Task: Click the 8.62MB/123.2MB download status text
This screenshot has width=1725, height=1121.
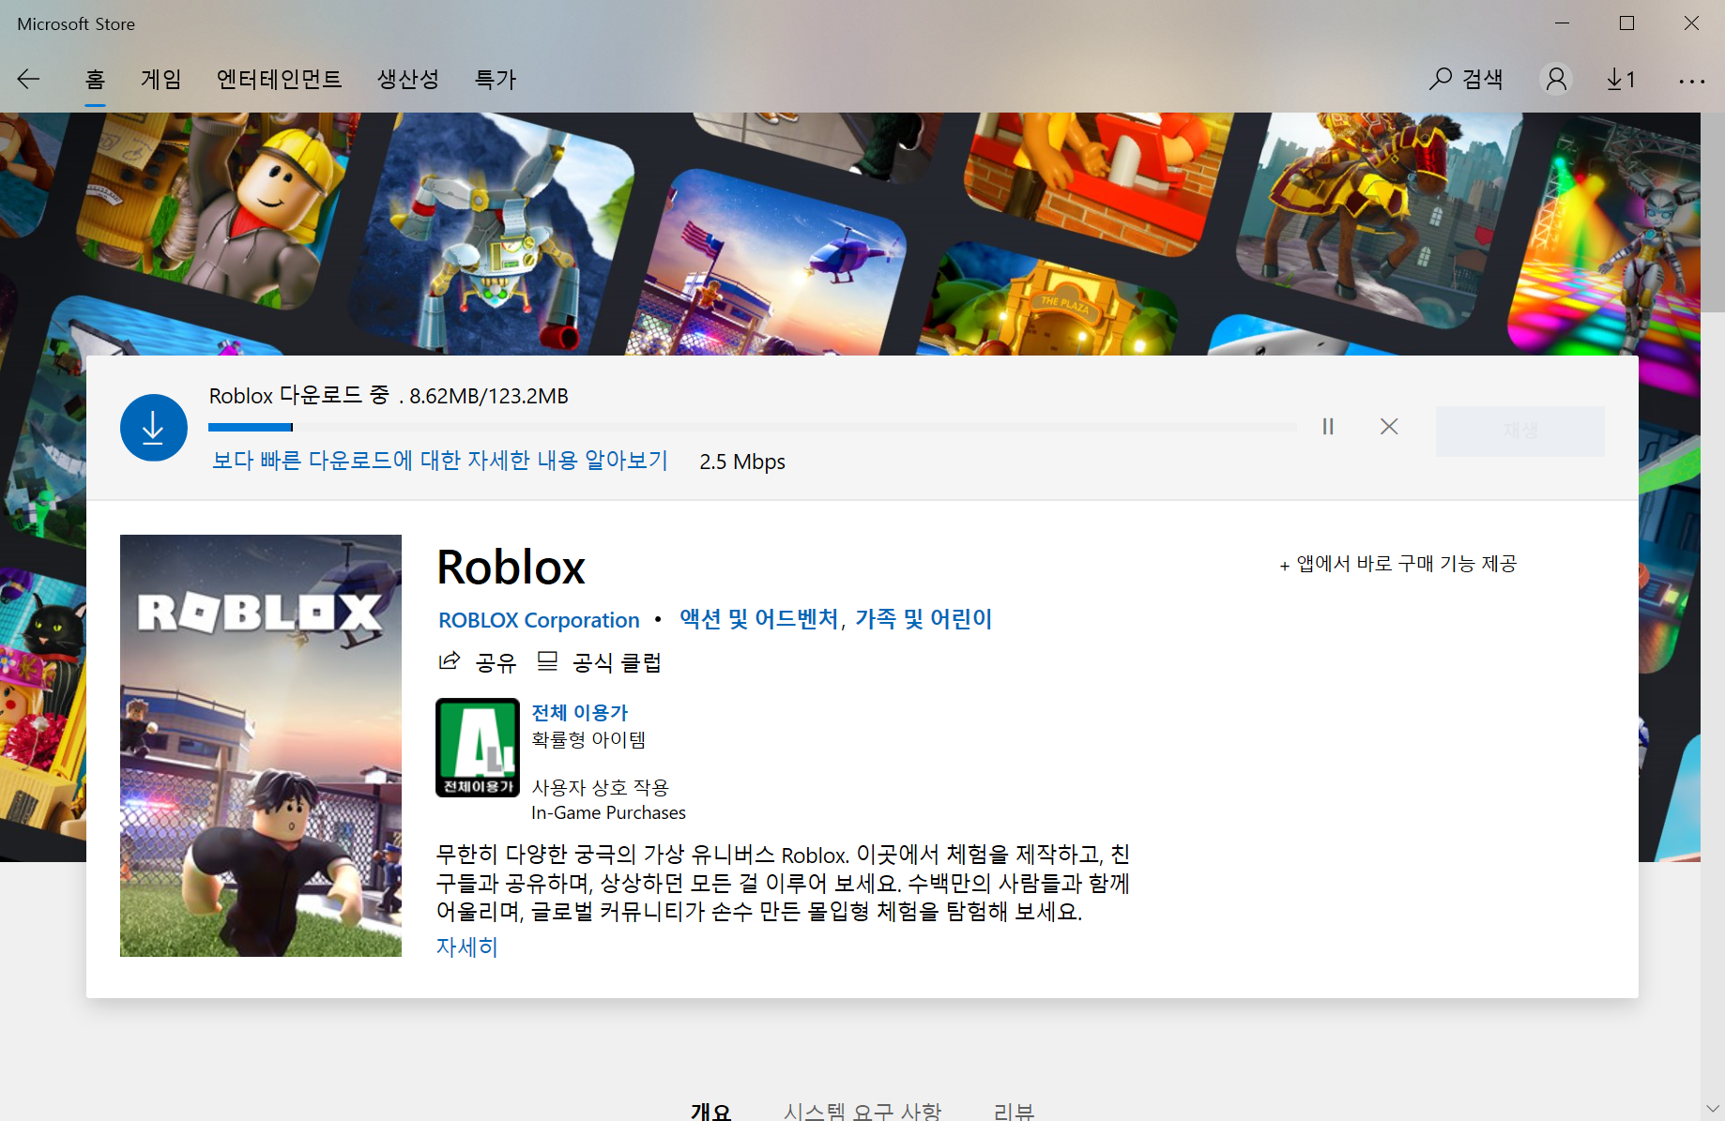Action: tap(489, 396)
